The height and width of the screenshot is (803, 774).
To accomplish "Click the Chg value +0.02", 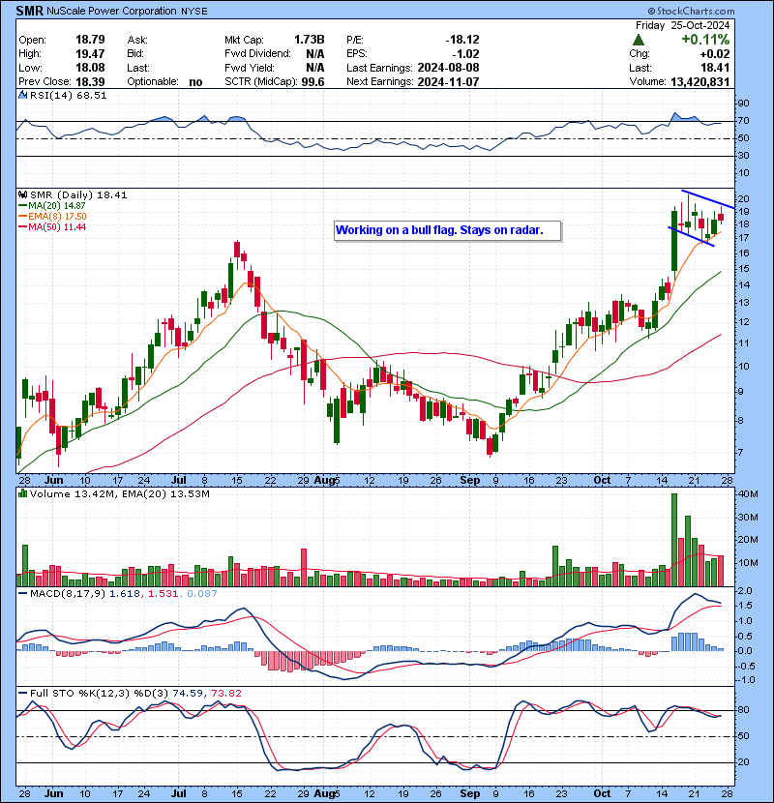I will (715, 54).
